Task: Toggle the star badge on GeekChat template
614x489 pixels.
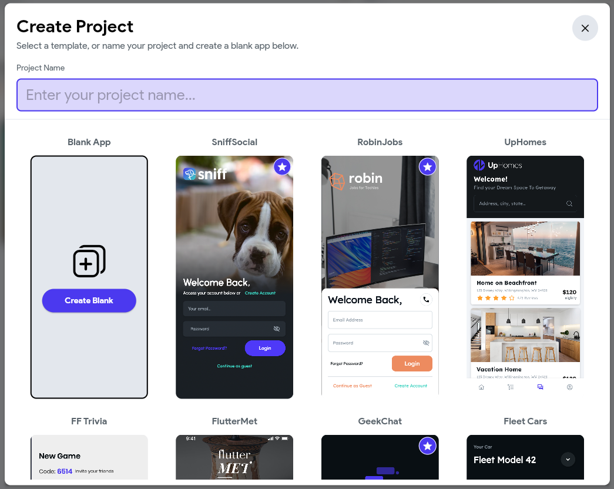Action: pyautogui.click(x=427, y=446)
